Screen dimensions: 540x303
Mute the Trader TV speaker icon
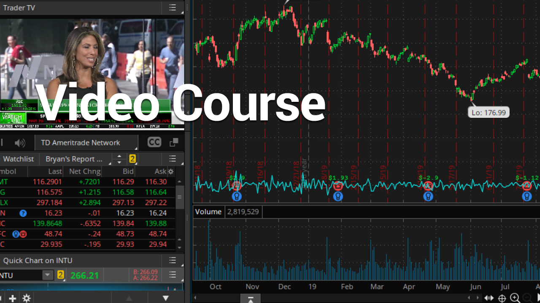pyautogui.click(x=20, y=143)
